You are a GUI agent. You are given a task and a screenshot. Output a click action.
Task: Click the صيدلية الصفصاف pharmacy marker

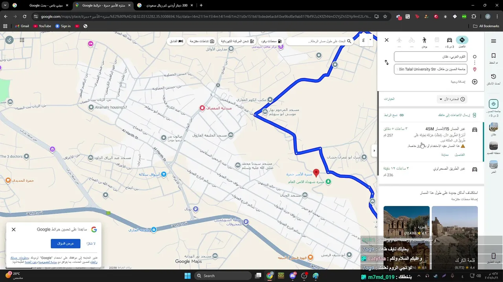point(202,108)
